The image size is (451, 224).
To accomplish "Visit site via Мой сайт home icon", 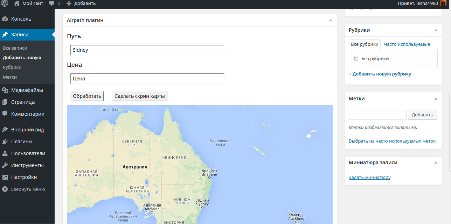I will coord(17,3).
